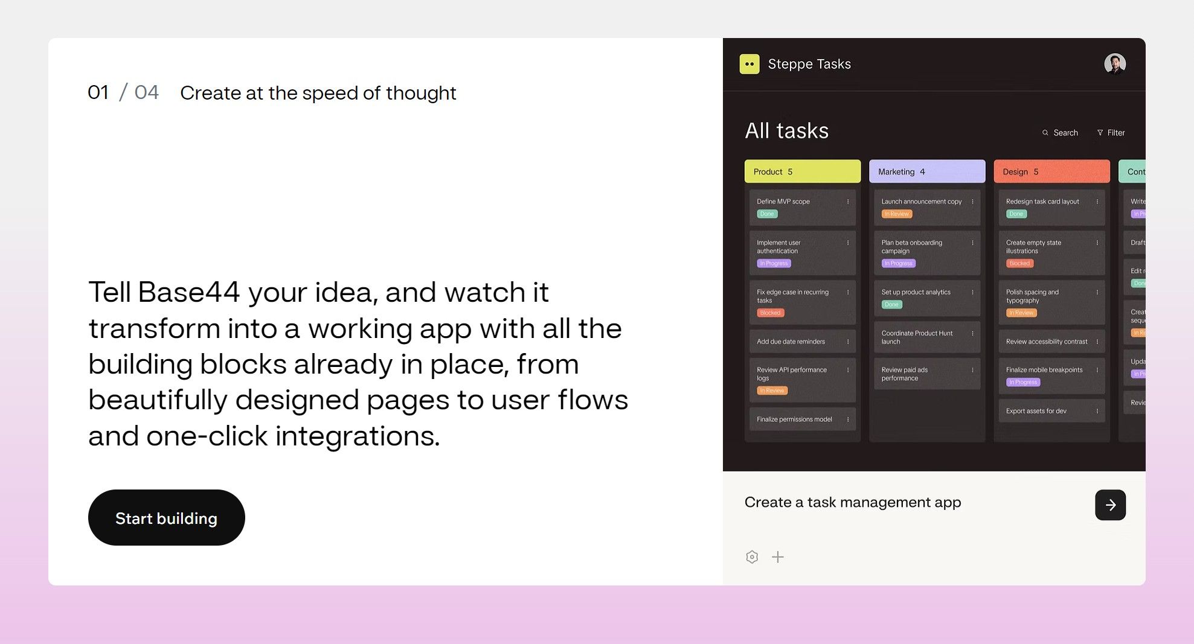Screen dimensions: 1194x644
Task: Click the Steppe Tasks yellow logo icon
Action: click(749, 64)
